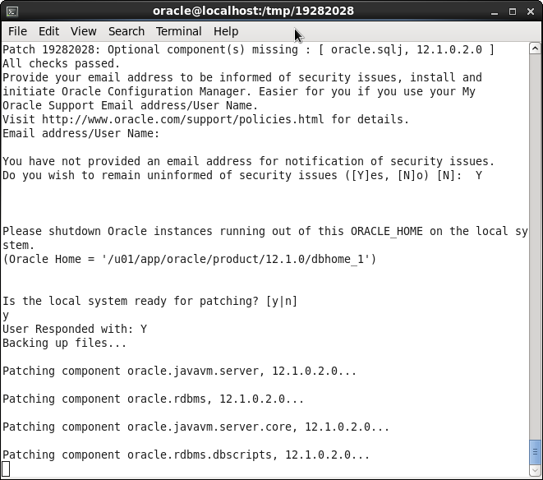Click the Oracle Home path line
543x480 pixels.
tap(190, 259)
